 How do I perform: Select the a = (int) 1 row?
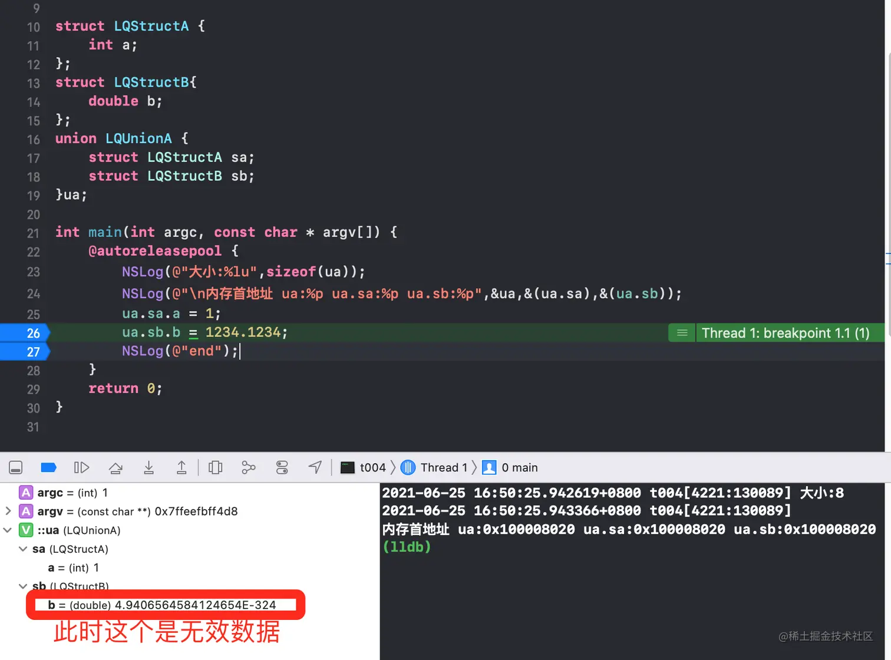coord(189,567)
